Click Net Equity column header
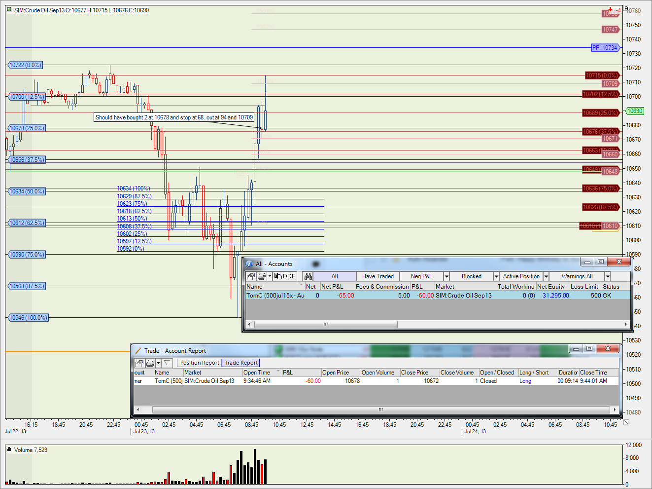 552,286
